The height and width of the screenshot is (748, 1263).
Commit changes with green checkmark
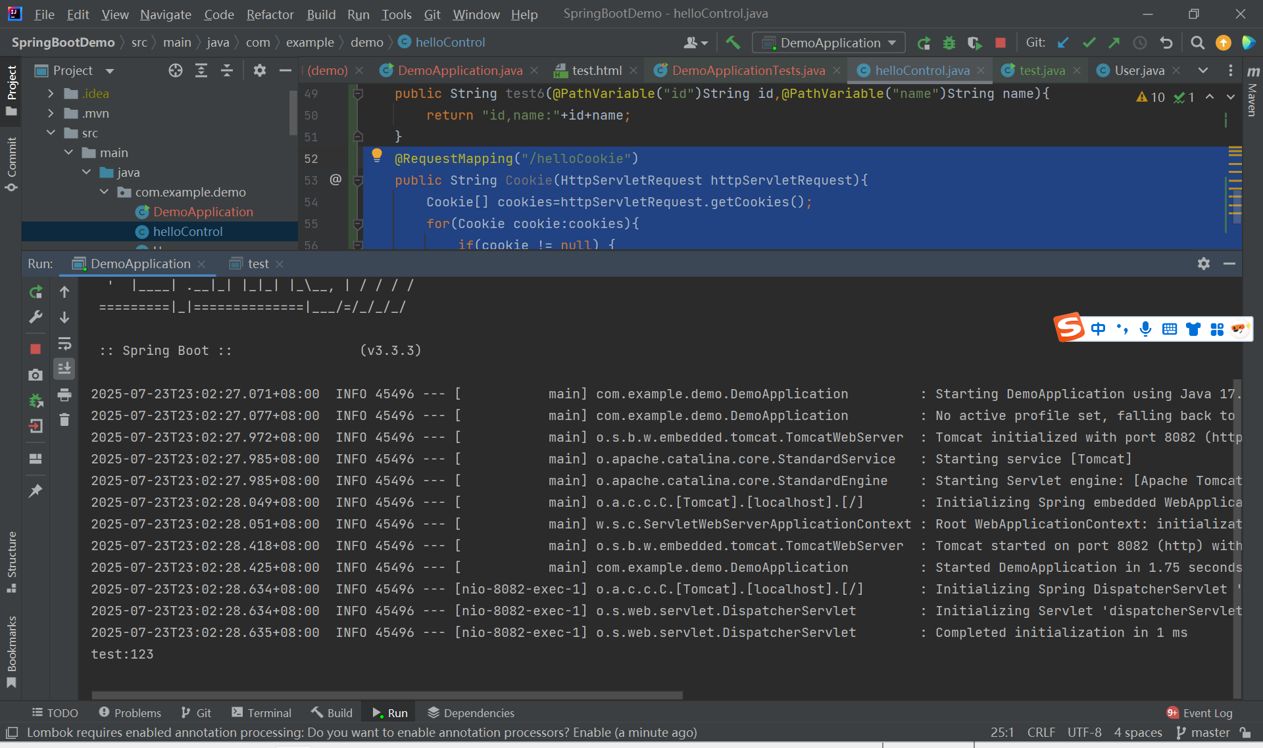click(x=1089, y=43)
